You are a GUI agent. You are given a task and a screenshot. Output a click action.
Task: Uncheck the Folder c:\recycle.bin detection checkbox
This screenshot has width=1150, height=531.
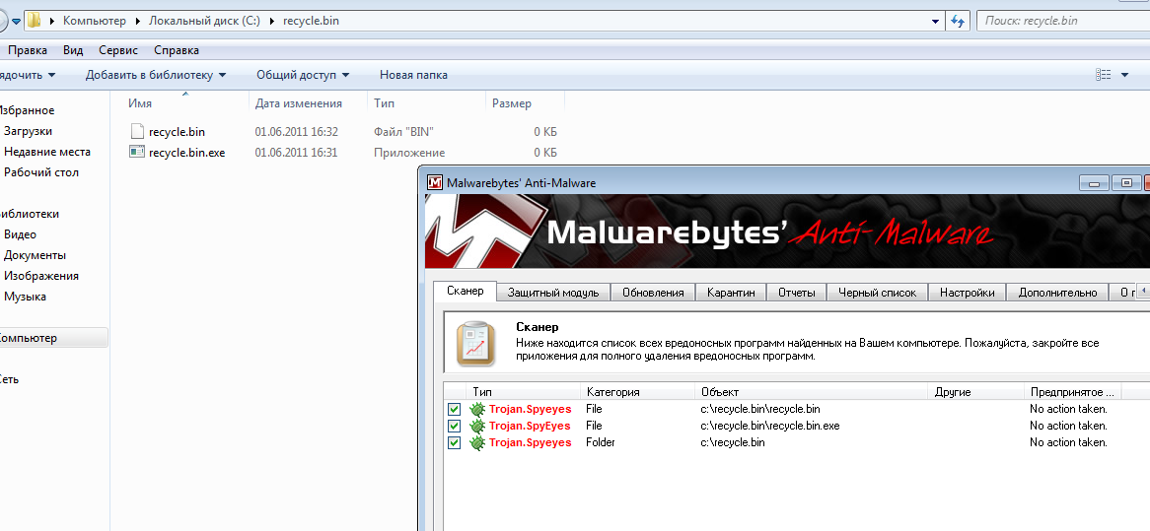coord(454,442)
